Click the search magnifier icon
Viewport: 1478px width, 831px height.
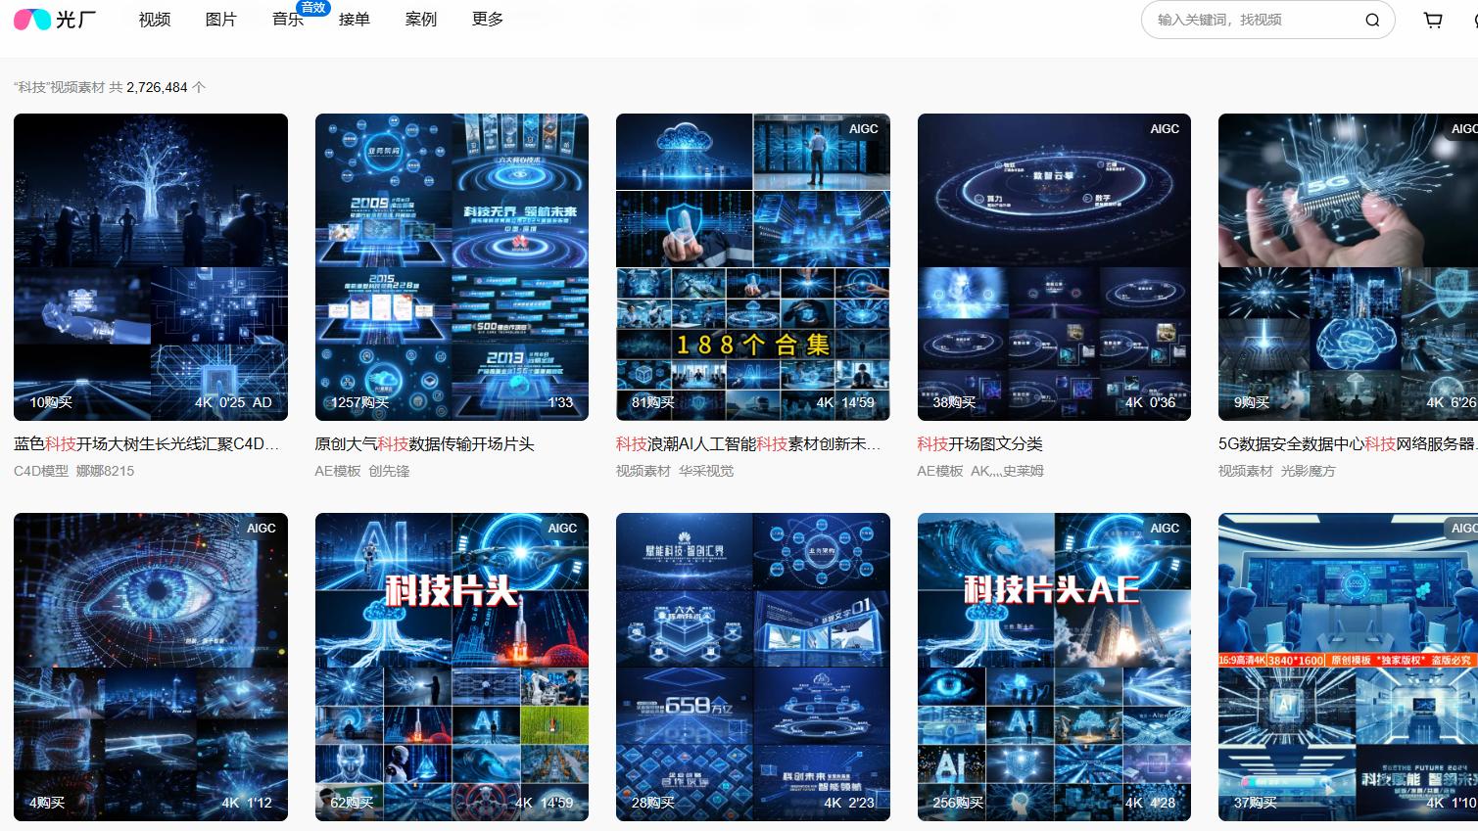(x=1372, y=20)
